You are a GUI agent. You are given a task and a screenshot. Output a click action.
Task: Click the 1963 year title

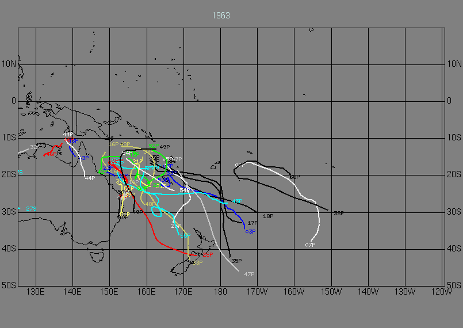pos(221,16)
